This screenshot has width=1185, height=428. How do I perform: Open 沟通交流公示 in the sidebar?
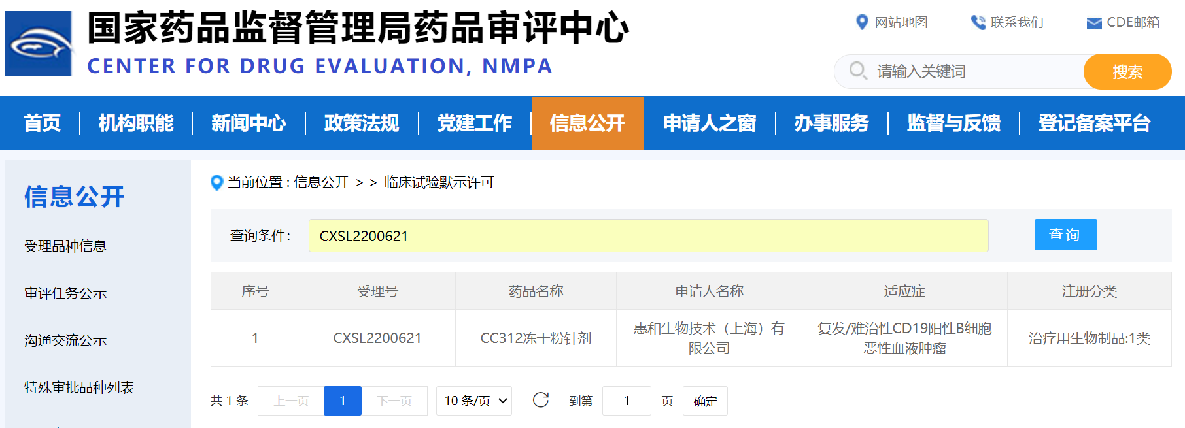pyautogui.click(x=65, y=340)
